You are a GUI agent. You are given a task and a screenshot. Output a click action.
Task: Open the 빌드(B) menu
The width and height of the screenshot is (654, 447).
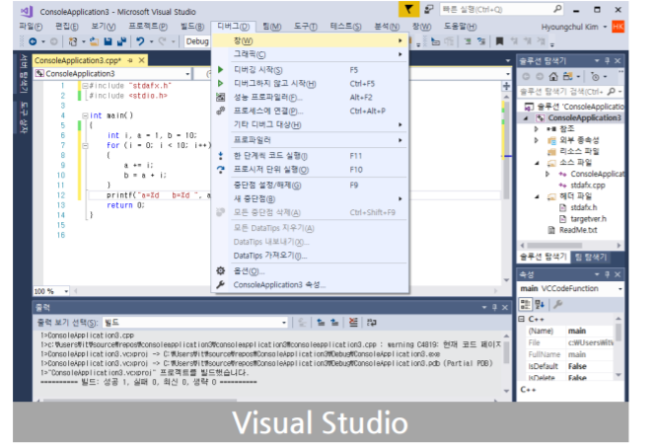tap(192, 27)
